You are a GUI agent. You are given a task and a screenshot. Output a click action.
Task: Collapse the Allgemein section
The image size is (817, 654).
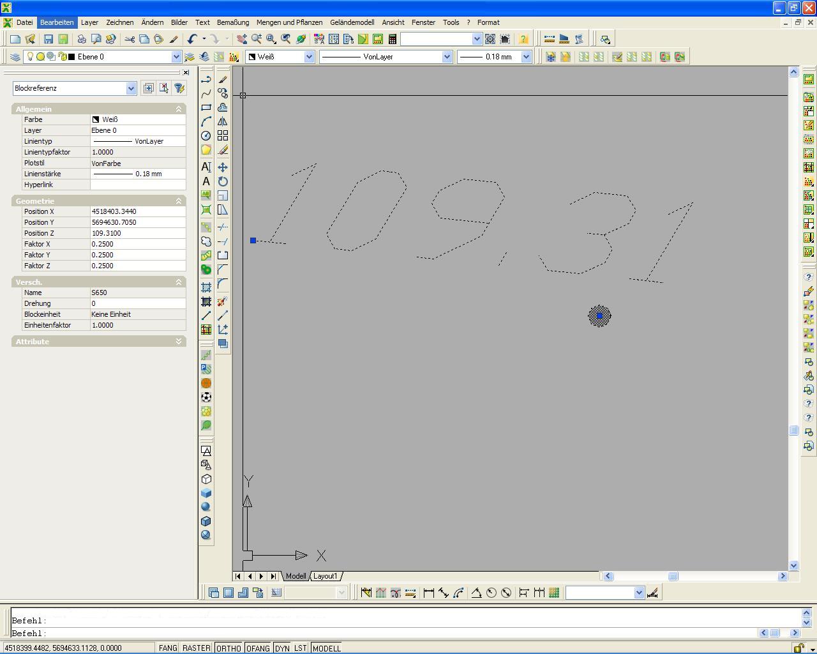[179, 109]
